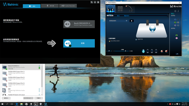Toggle the virtual surround checkbox
Viewport: 189px width, 106px height.
[x=136, y=39]
